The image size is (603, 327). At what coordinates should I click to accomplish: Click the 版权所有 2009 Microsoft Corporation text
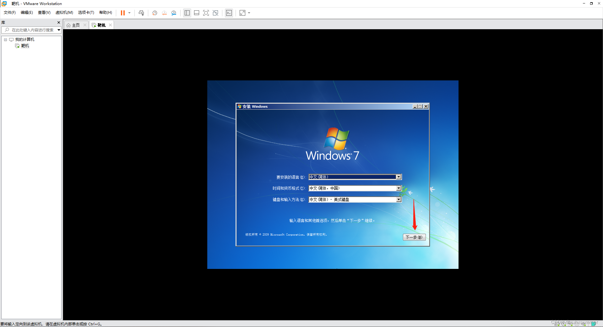(x=286, y=235)
